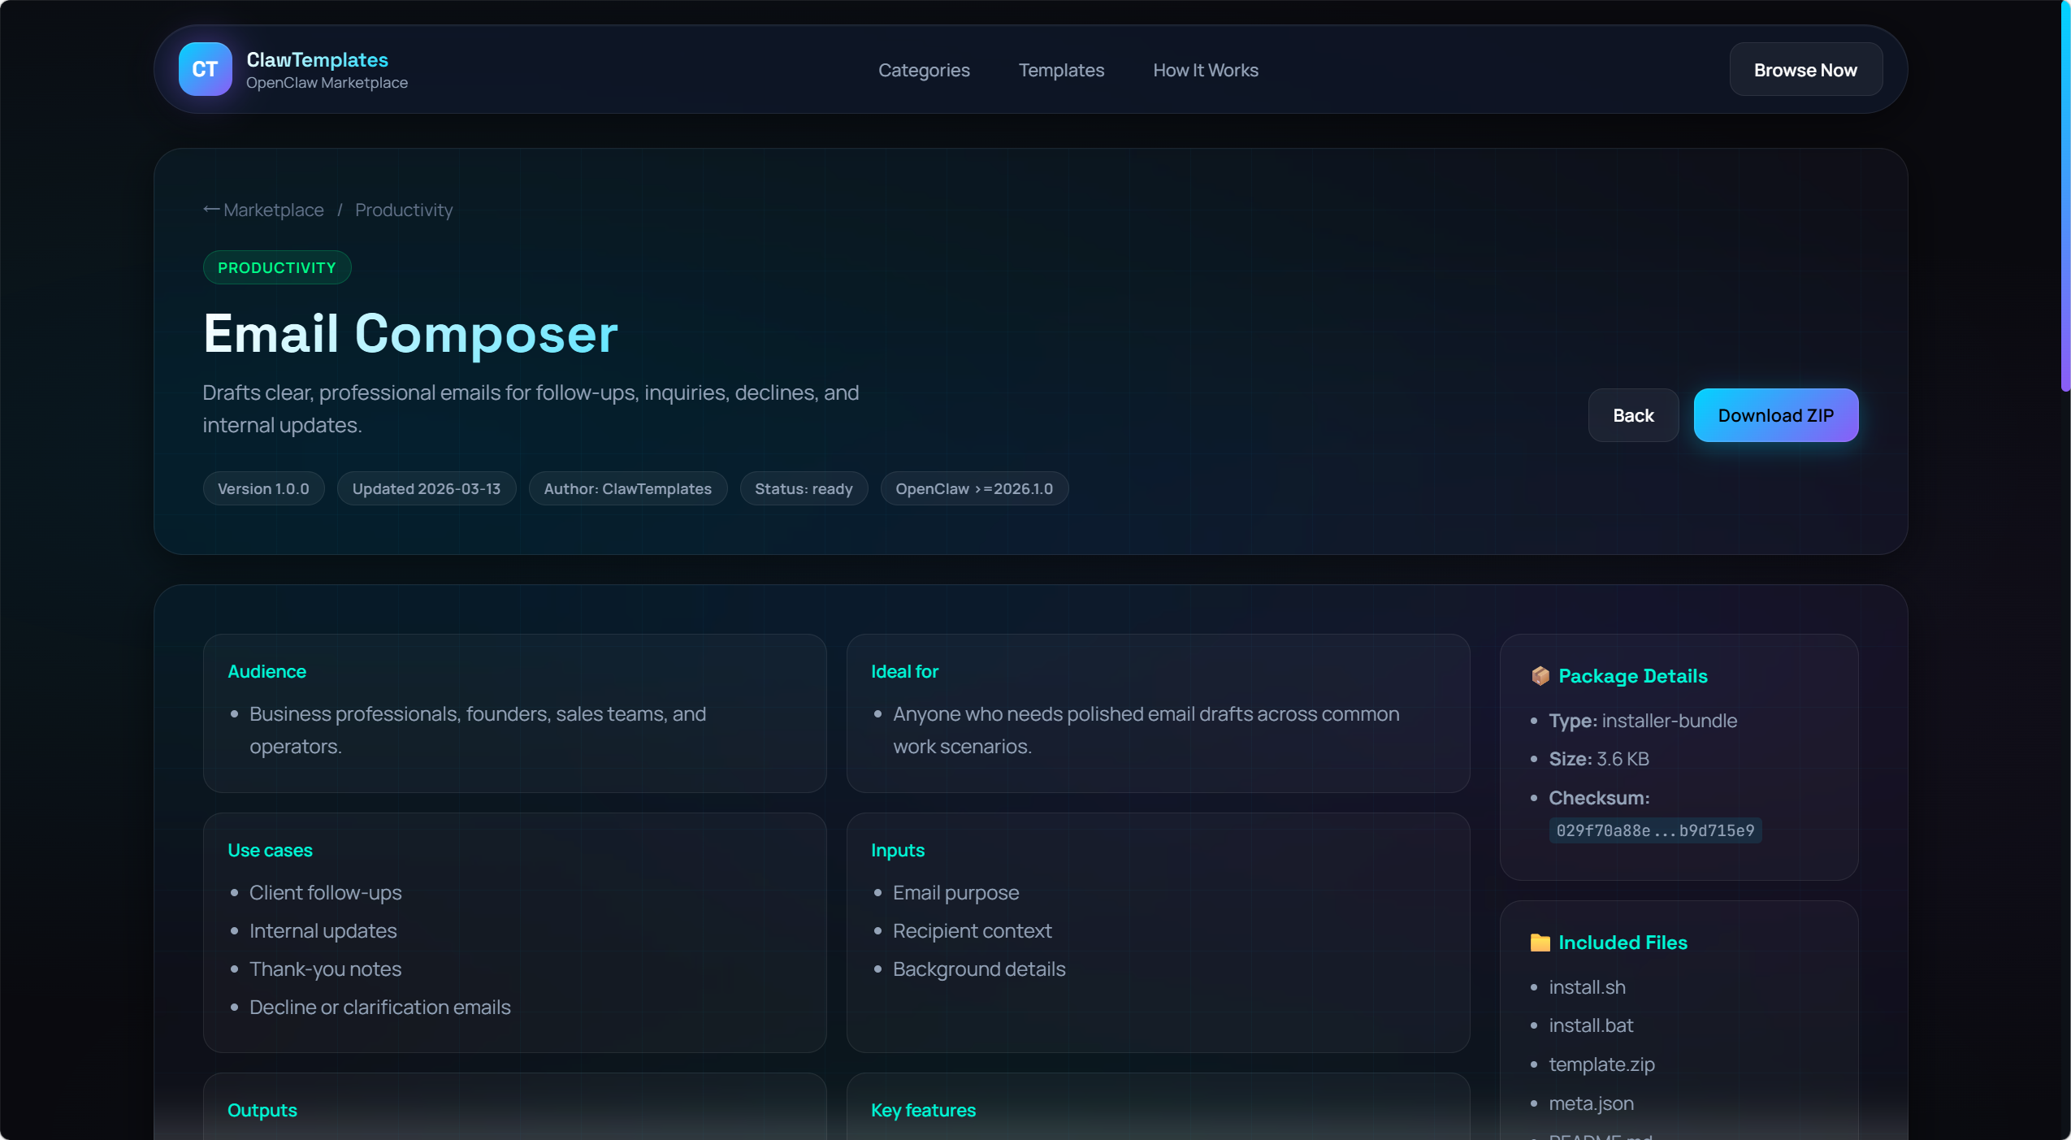This screenshot has width=2071, height=1140.
Task: Click template.zip in the file list
Action: coord(1601,1064)
